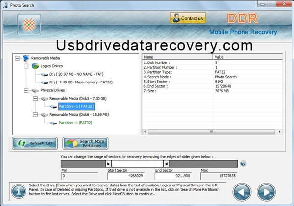Viewport: 294px width, 206px height.
Task: Select D:\ (20.97 MB - NO NAME - FAT)
Action: 76,74
